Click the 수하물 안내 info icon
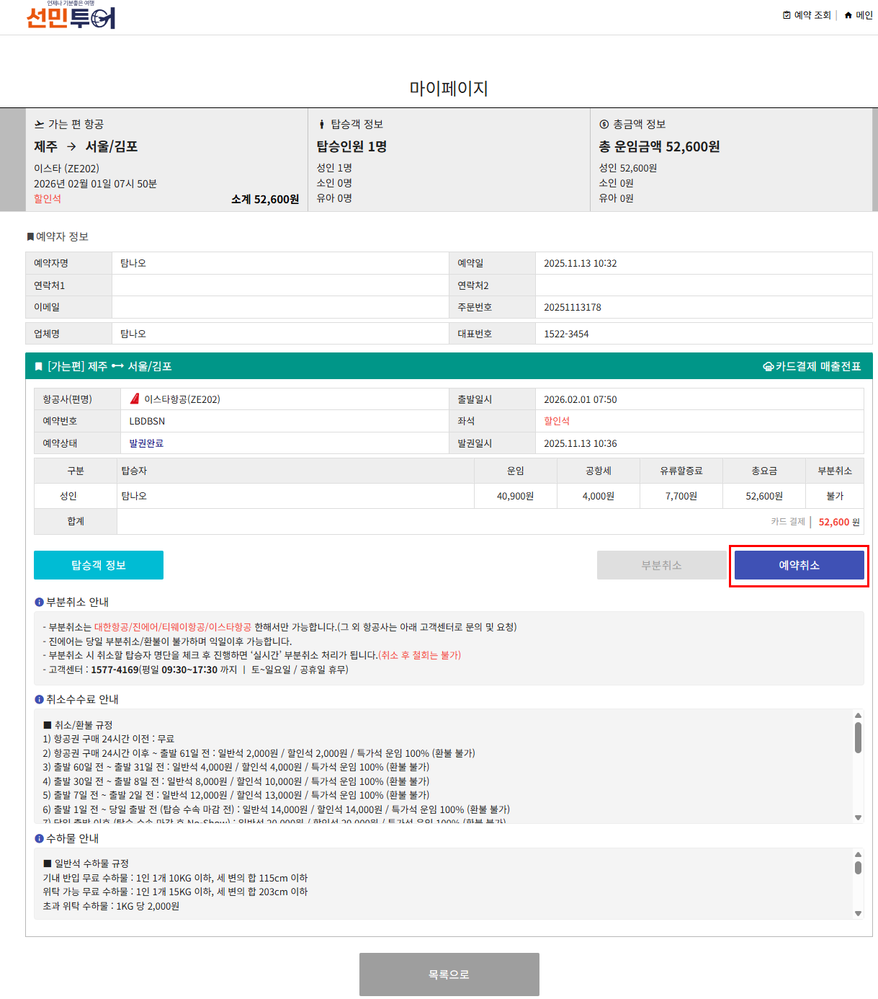 pyautogui.click(x=39, y=838)
